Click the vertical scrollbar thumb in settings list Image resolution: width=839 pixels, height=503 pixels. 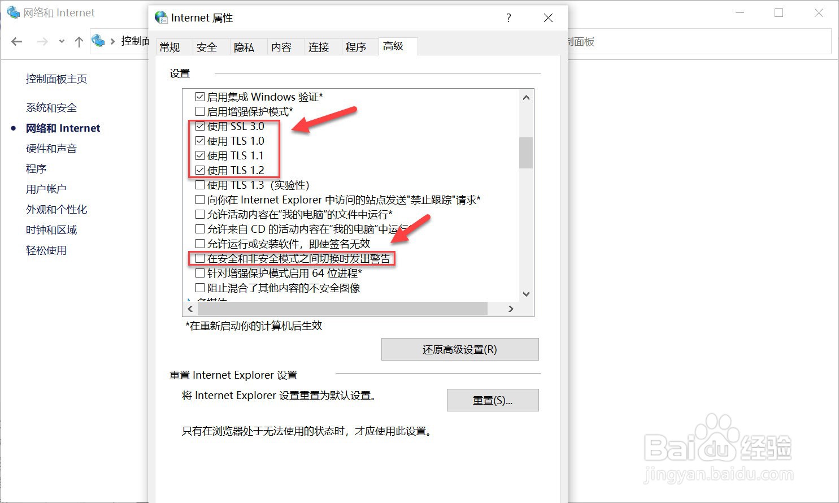526,153
